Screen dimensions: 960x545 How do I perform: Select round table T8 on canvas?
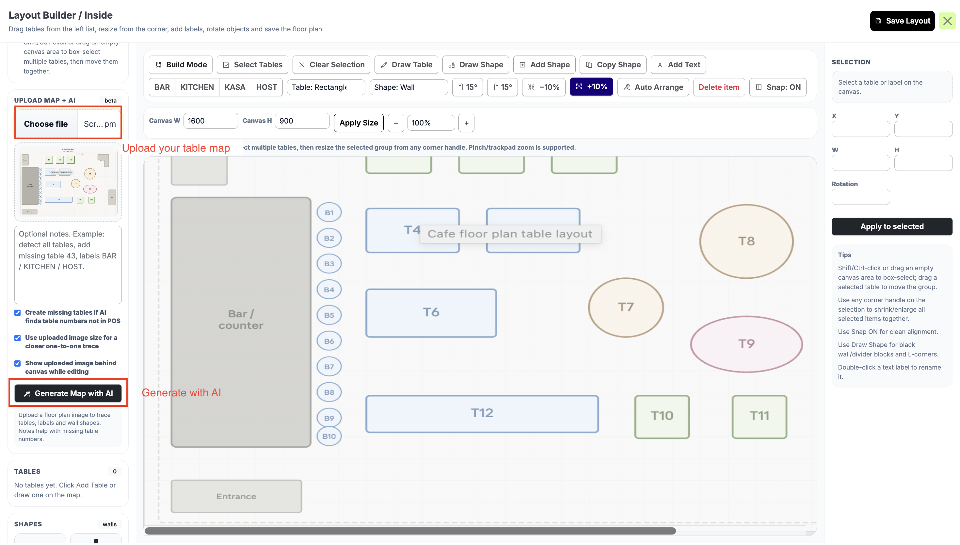point(746,241)
